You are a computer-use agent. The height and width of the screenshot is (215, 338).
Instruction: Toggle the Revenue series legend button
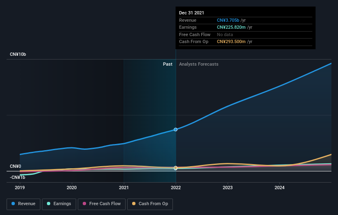[x=23, y=204]
